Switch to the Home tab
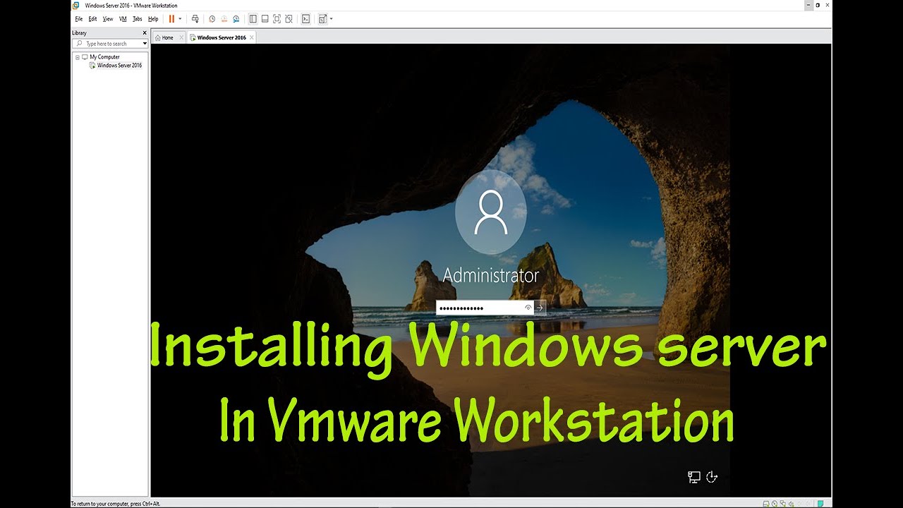 (x=168, y=37)
